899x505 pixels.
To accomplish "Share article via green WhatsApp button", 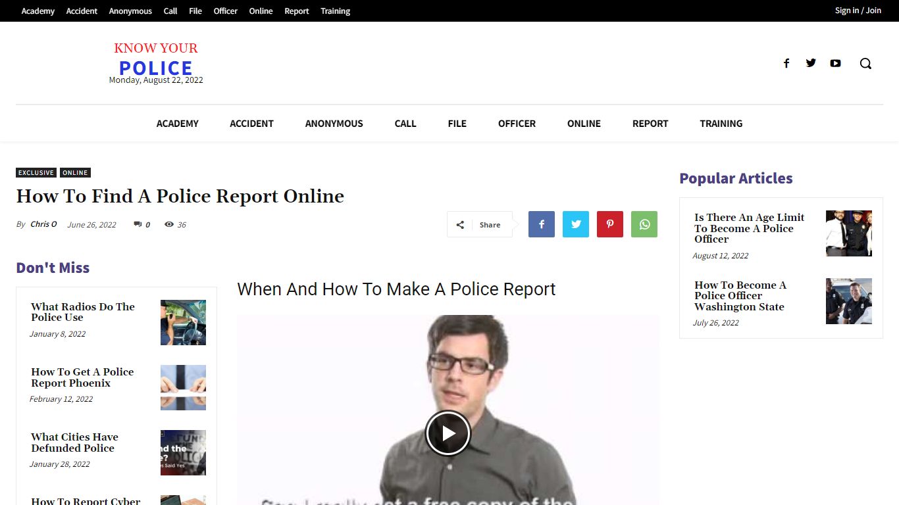I will [644, 224].
